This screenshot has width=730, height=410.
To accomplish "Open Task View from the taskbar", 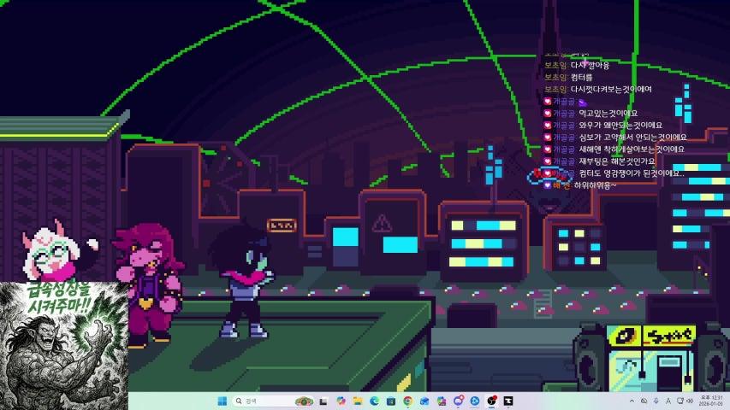I will point(323,401).
